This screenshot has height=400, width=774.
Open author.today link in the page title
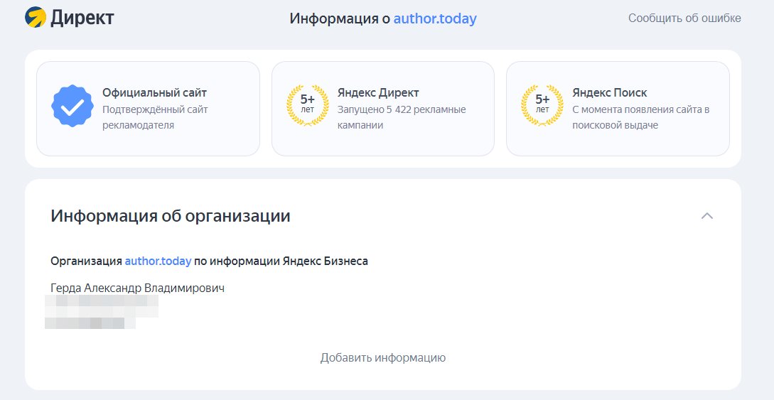click(435, 18)
